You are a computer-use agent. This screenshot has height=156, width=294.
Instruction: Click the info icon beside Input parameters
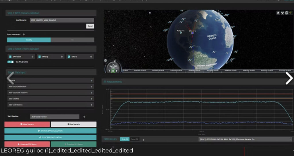tap(24, 34)
